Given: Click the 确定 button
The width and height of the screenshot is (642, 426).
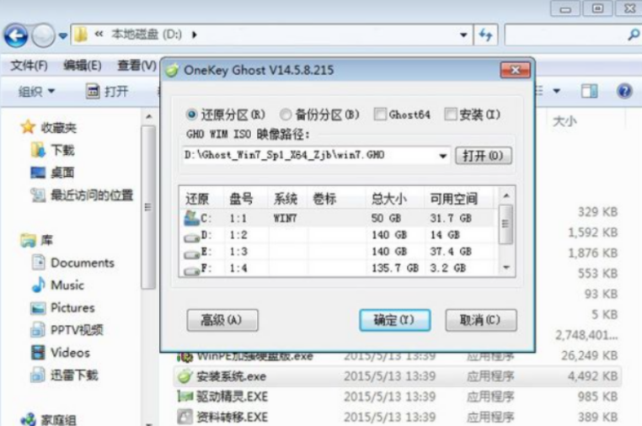Looking at the screenshot, I should point(394,320).
